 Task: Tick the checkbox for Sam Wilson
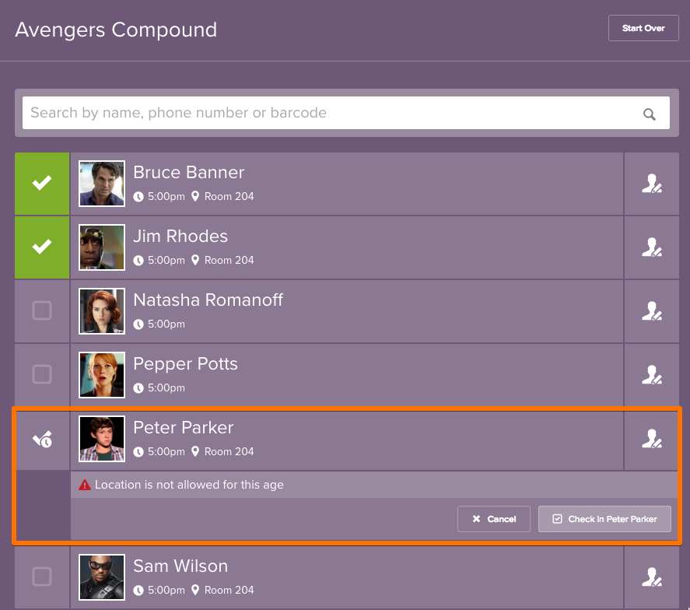pyautogui.click(x=42, y=577)
